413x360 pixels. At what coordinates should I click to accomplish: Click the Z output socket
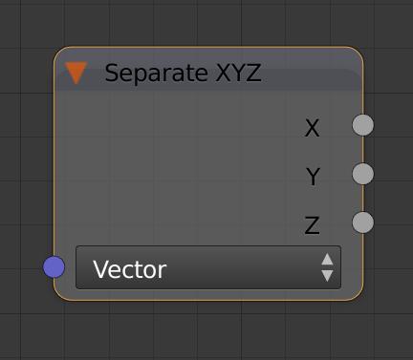coord(363,222)
